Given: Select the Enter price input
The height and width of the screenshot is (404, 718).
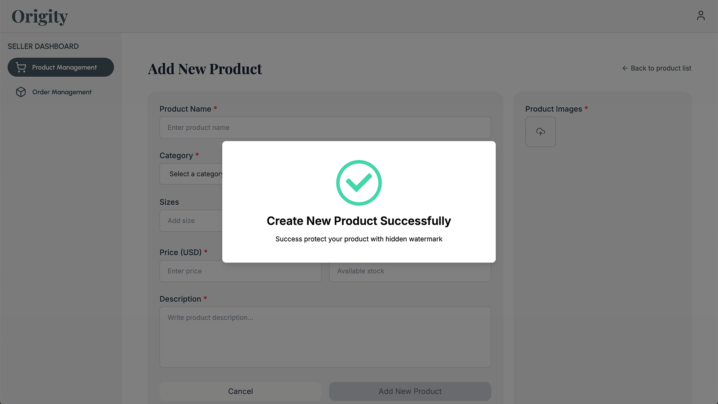Looking at the screenshot, I should tap(240, 271).
